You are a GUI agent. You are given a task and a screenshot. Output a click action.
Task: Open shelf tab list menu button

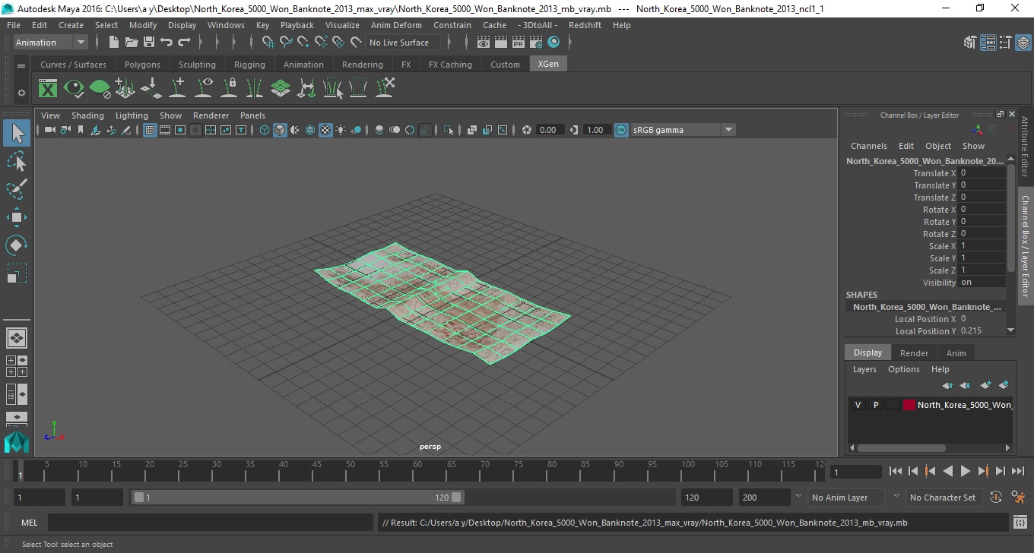(x=21, y=66)
